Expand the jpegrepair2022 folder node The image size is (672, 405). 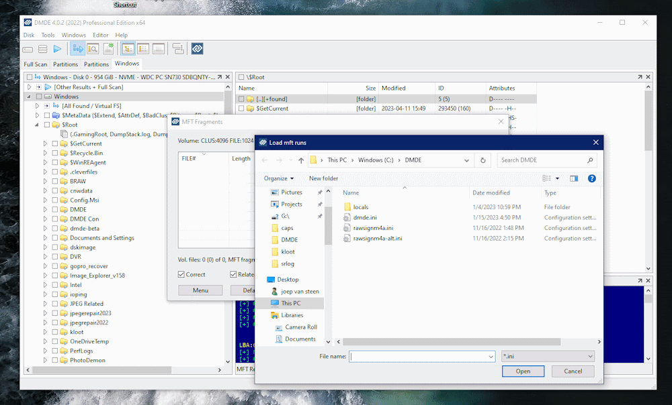coord(45,323)
